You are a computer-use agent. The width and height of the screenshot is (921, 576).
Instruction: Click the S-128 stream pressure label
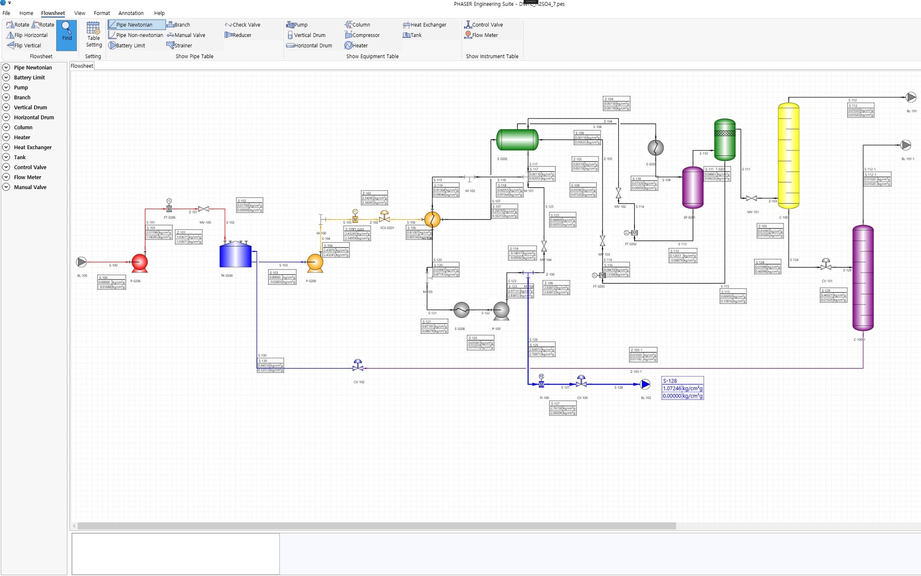tap(682, 388)
